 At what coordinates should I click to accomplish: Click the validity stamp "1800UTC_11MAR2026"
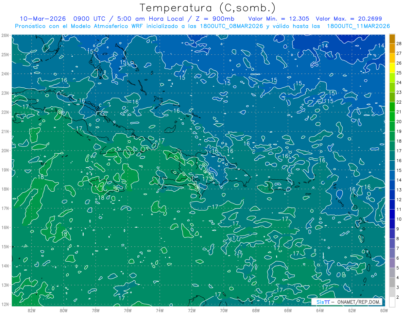coord(358,26)
